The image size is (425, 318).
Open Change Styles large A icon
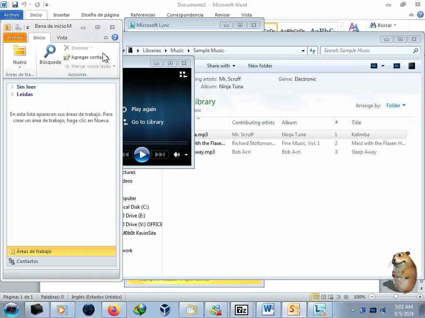pyautogui.click(x=354, y=27)
